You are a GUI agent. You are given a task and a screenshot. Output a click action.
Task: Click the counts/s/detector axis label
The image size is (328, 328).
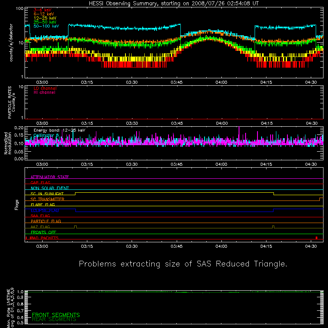11,43
